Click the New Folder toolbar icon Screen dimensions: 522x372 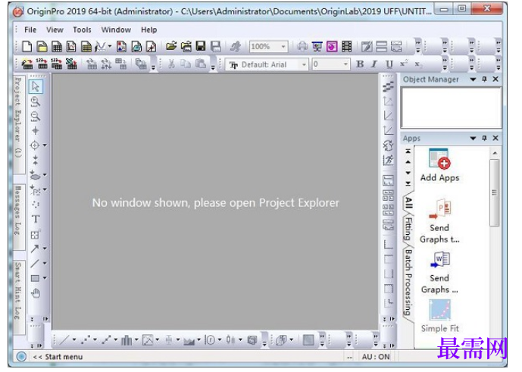[x=42, y=46]
